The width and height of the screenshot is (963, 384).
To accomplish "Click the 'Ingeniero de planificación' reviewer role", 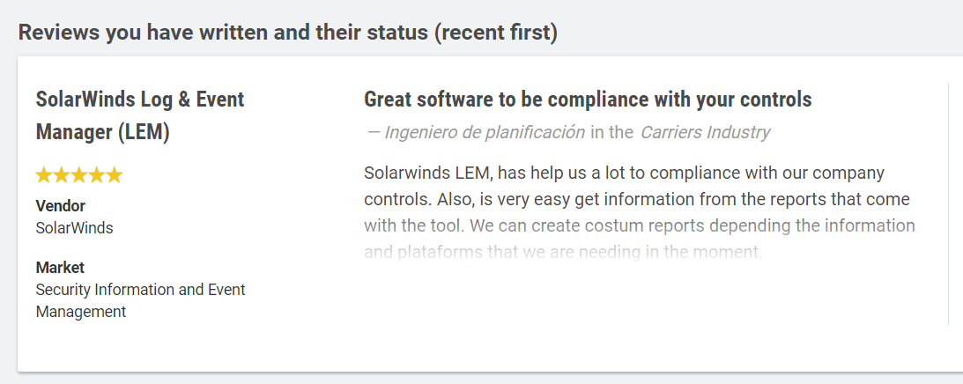I will pyautogui.click(x=485, y=133).
